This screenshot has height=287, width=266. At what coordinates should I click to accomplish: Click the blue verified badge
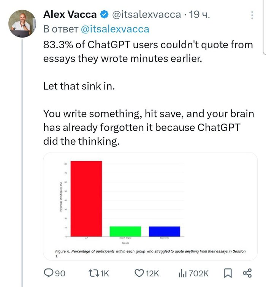[103, 15]
